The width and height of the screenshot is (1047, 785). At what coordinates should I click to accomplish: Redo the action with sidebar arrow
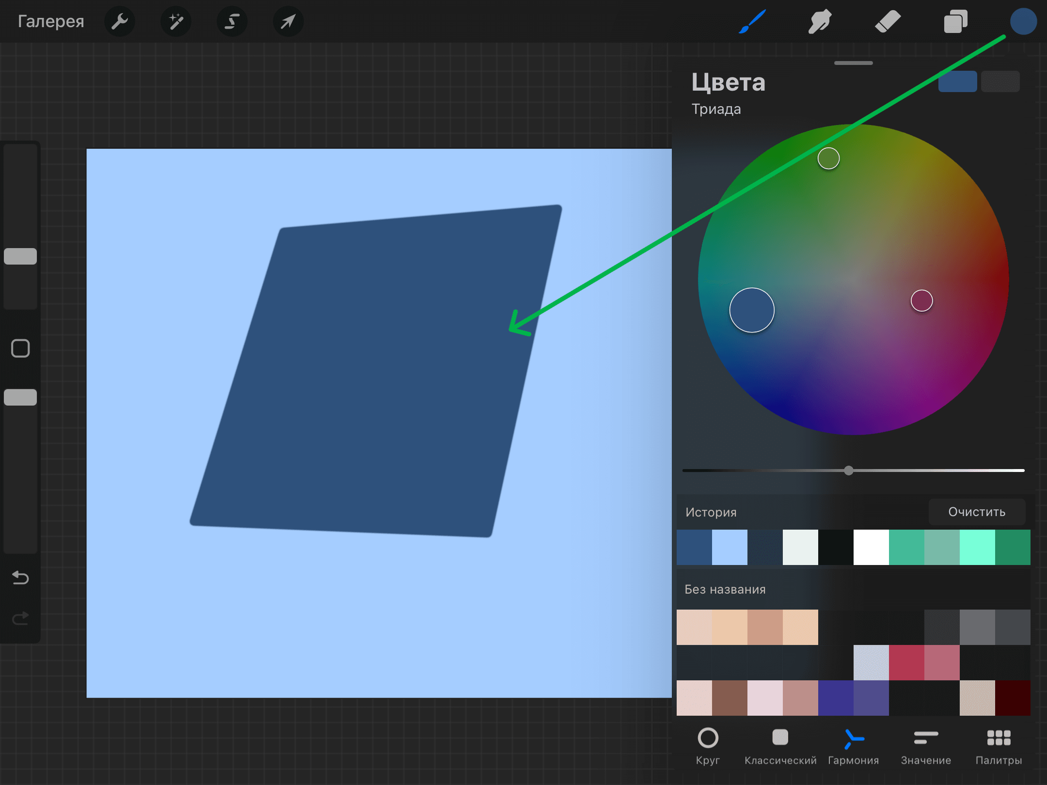20,618
